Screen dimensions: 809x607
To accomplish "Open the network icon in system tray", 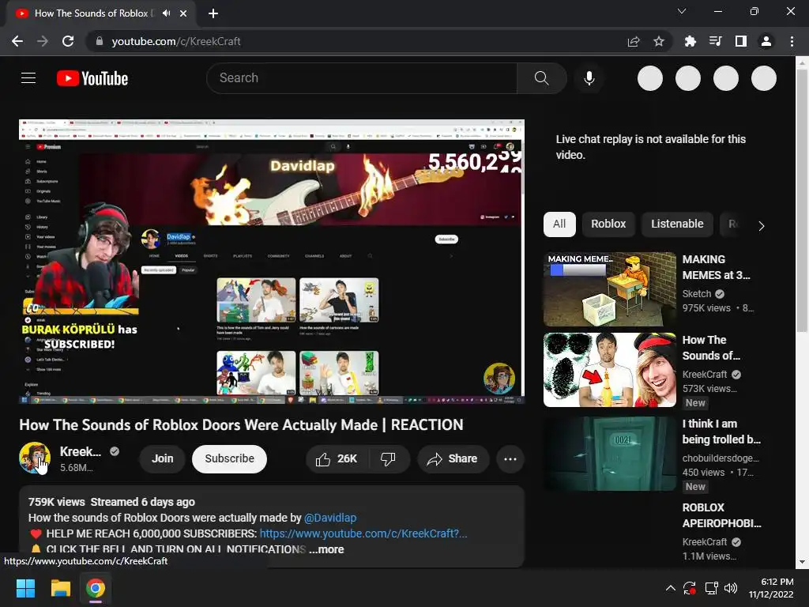I will coord(712,588).
